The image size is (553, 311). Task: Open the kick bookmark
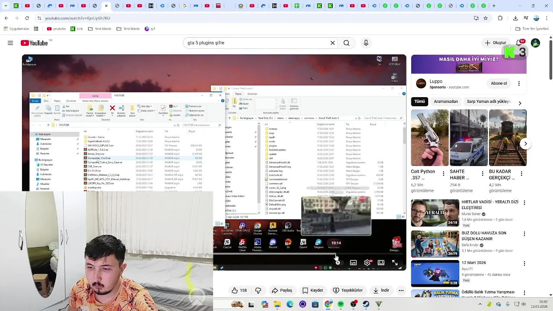[76, 29]
